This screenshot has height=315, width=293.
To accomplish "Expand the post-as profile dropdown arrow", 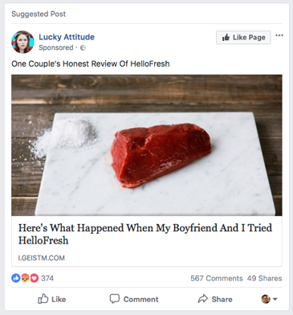I will click(275, 299).
